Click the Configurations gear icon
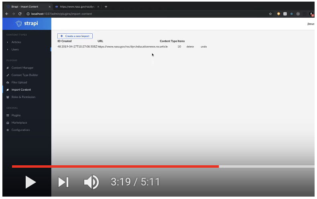Viewport: 317px width, 199px height. point(8,130)
